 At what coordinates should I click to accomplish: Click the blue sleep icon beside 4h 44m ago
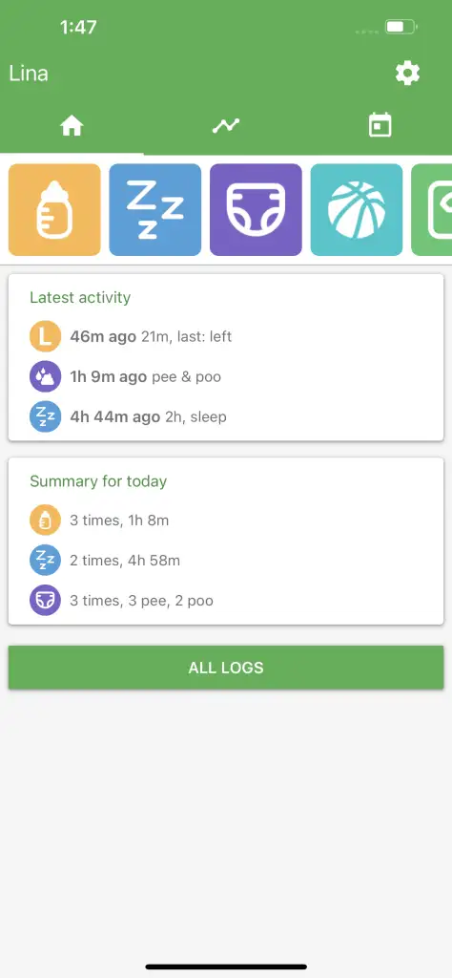click(x=45, y=416)
